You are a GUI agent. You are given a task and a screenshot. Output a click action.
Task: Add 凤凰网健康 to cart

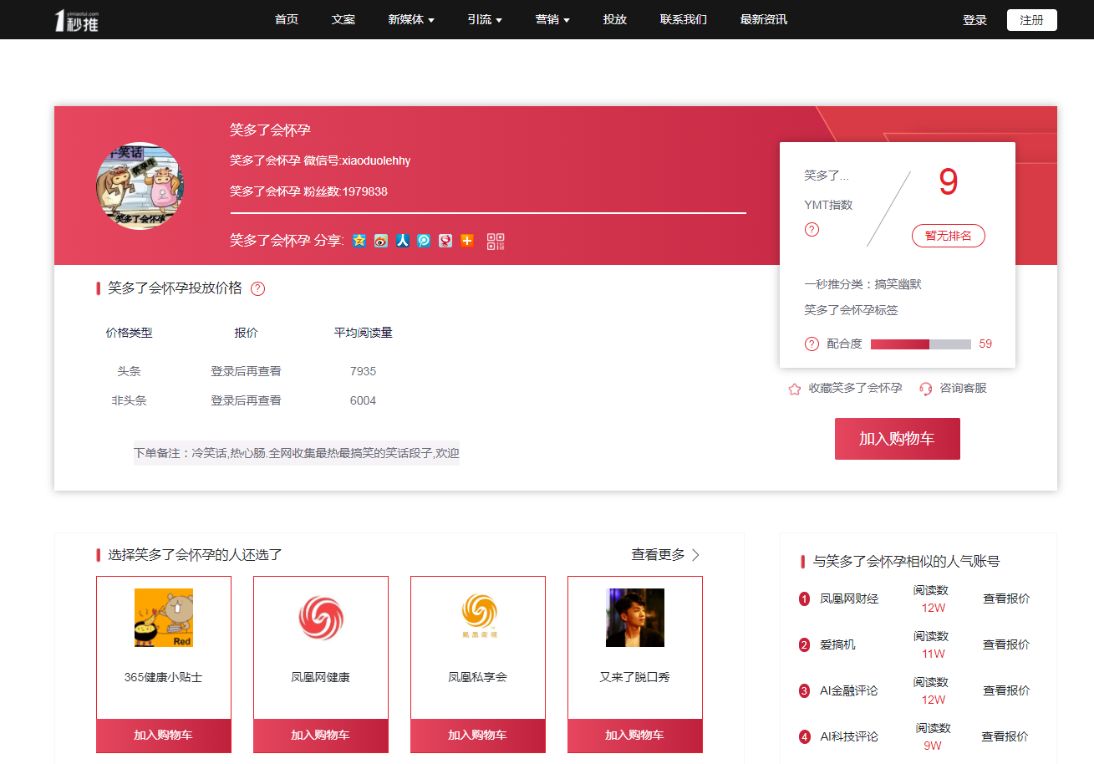pos(321,736)
